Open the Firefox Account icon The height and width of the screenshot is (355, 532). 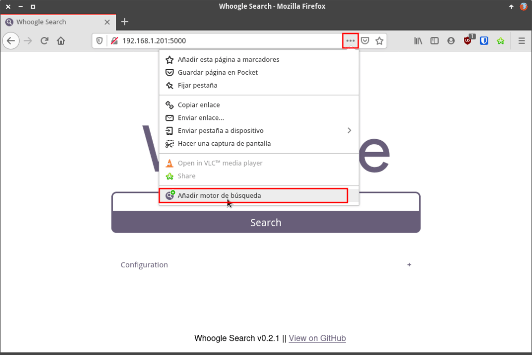451,40
